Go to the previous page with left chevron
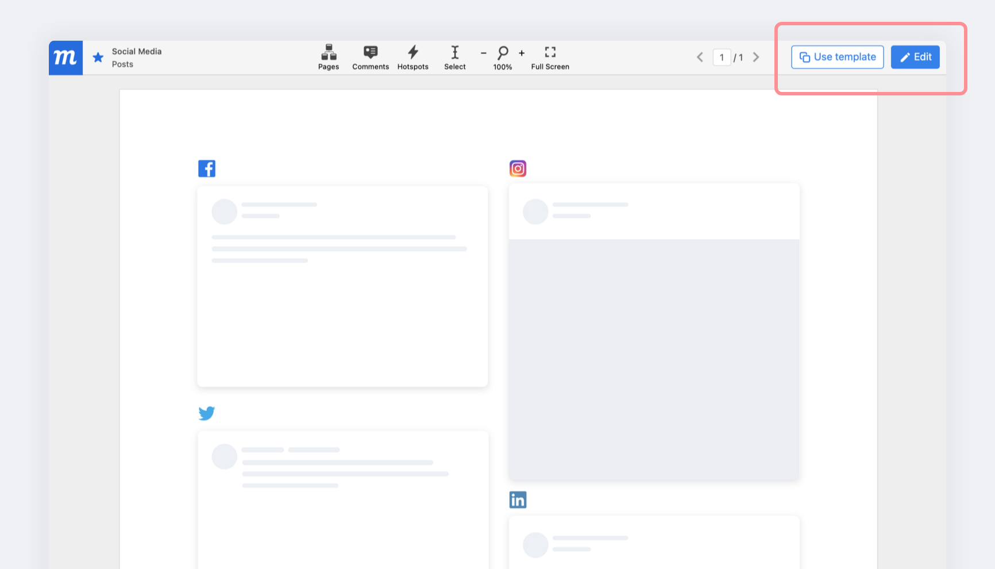This screenshot has width=995, height=569. pyautogui.click(x=700, y=57)
